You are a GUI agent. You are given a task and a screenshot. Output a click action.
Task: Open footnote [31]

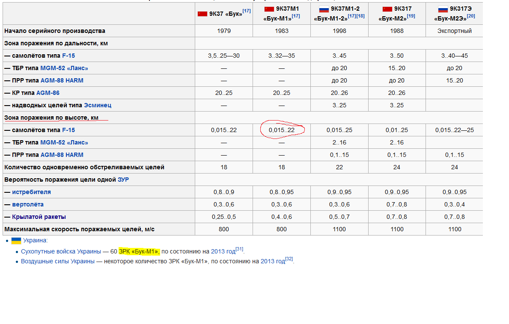tap(239, 249)
